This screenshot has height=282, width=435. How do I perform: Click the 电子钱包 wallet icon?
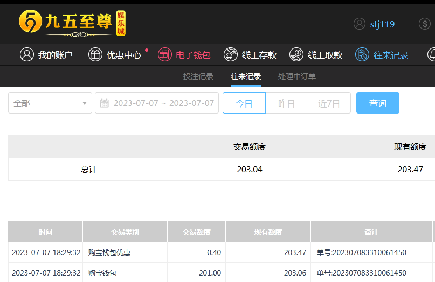tap(165, 54)
